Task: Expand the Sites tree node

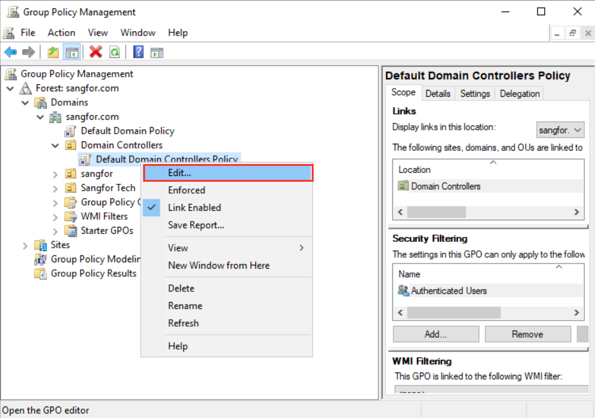Action: (x=25, y=245)
